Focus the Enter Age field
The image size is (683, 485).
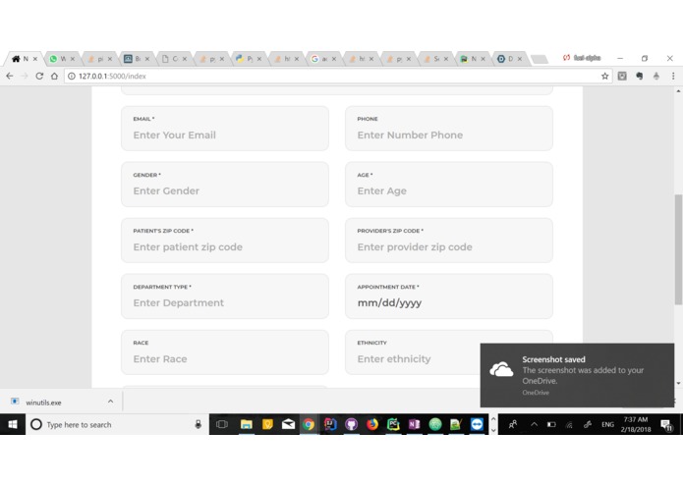(x=449, y=185)
